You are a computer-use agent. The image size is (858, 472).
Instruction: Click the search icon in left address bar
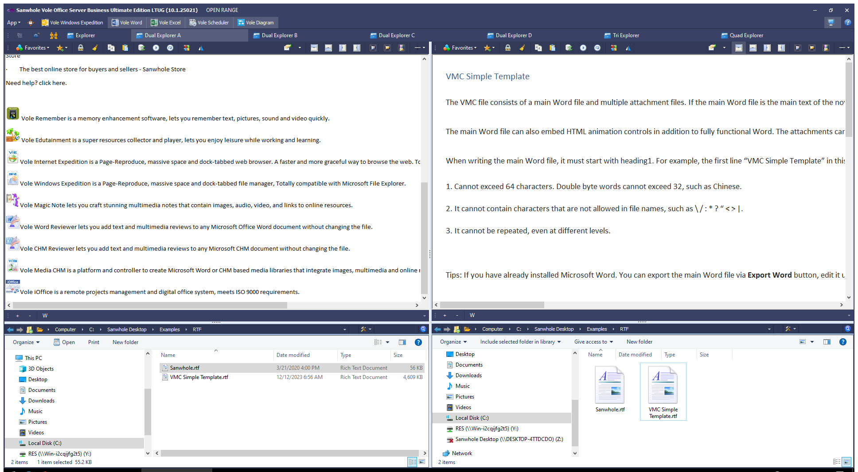pyautogui.click(x=423, y=329)
